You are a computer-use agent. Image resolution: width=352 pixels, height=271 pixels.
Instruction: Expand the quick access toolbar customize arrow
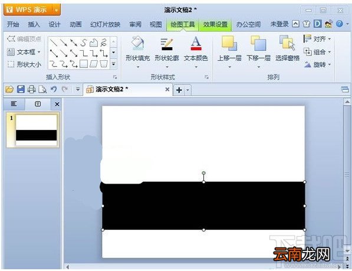[78, 89]
